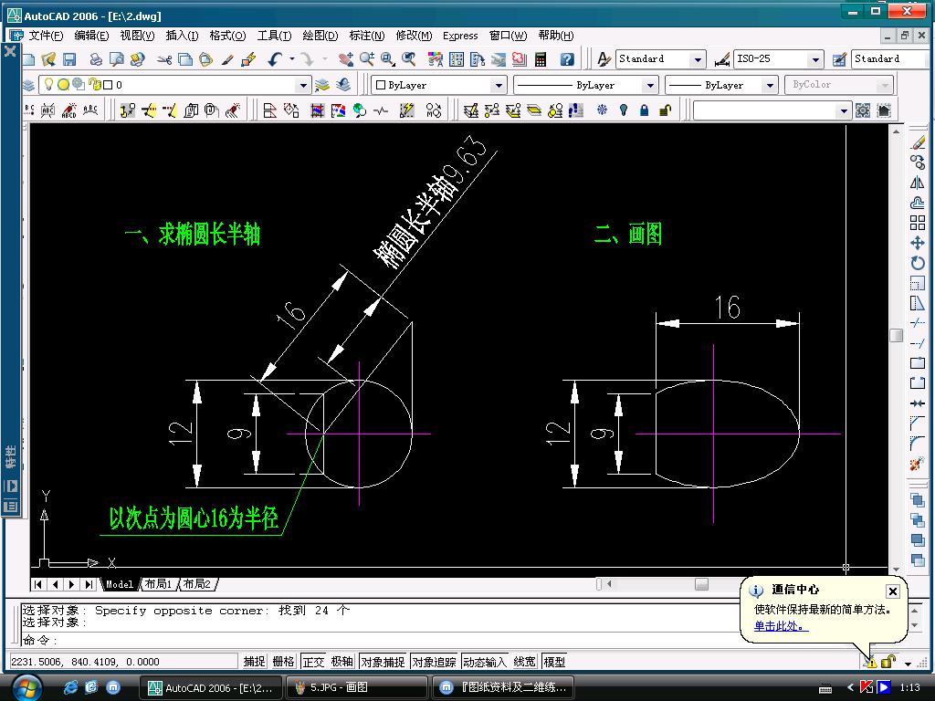The height and width of the screenshot is (701, 935).
Task: Click the '图纸资料及二维练...' taskbar button
Action: click(502, 687)
